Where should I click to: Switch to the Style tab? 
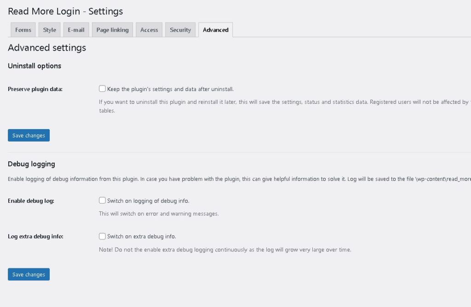pyautogui.click(x=50, y=30)
